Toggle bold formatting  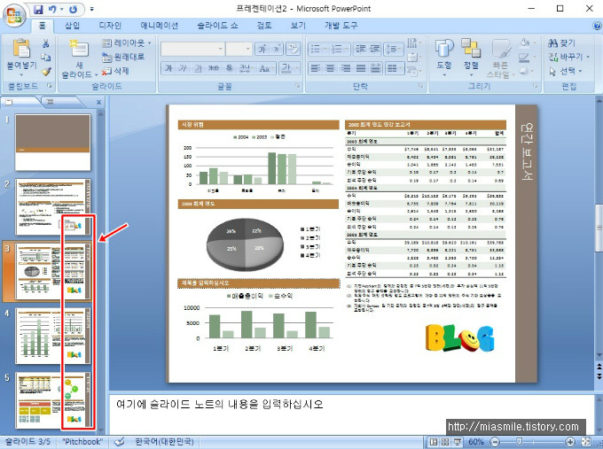pos(168,68)
